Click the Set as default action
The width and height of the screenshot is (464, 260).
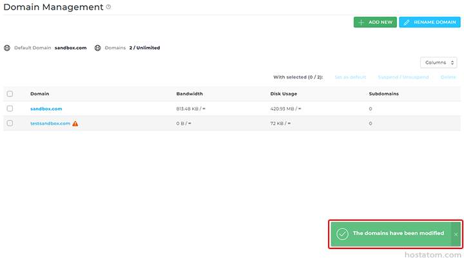(350, 77)
